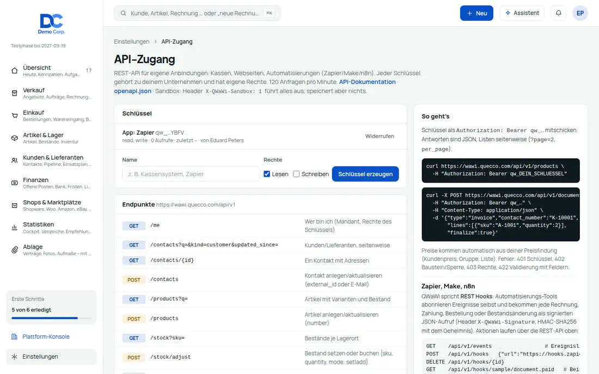Screen dimensions: 599x374
Task: Click the curl -X POST documents code block
Action: pos(500,214)
